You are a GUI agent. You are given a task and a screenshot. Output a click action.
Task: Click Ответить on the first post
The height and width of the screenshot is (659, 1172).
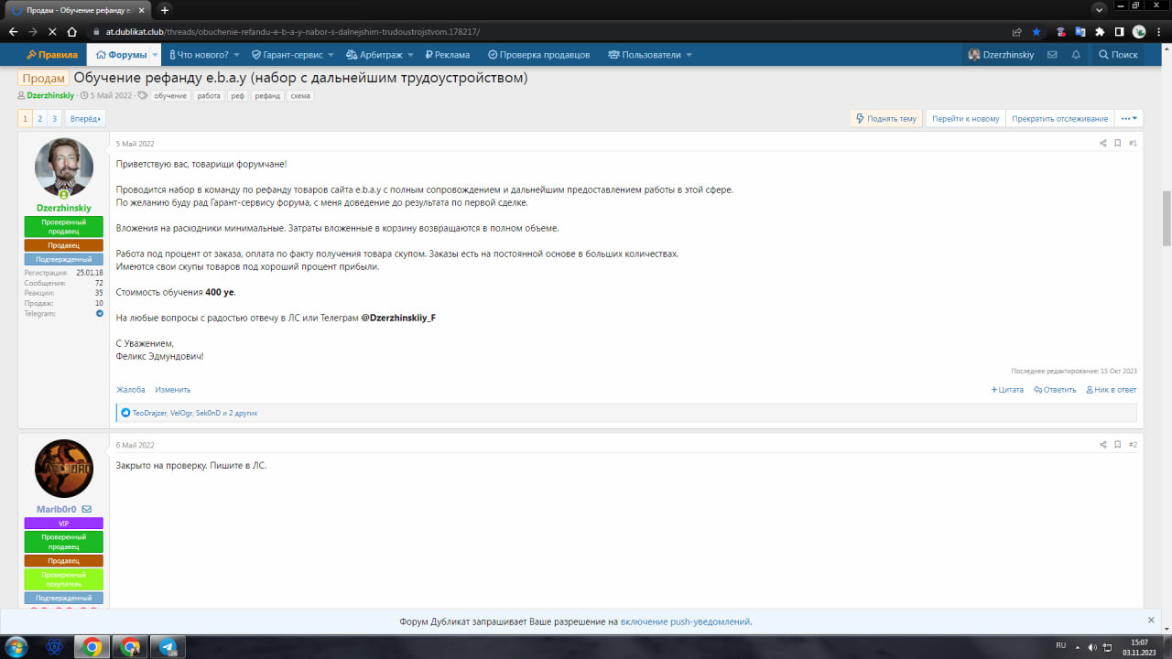coord(1055,390)
